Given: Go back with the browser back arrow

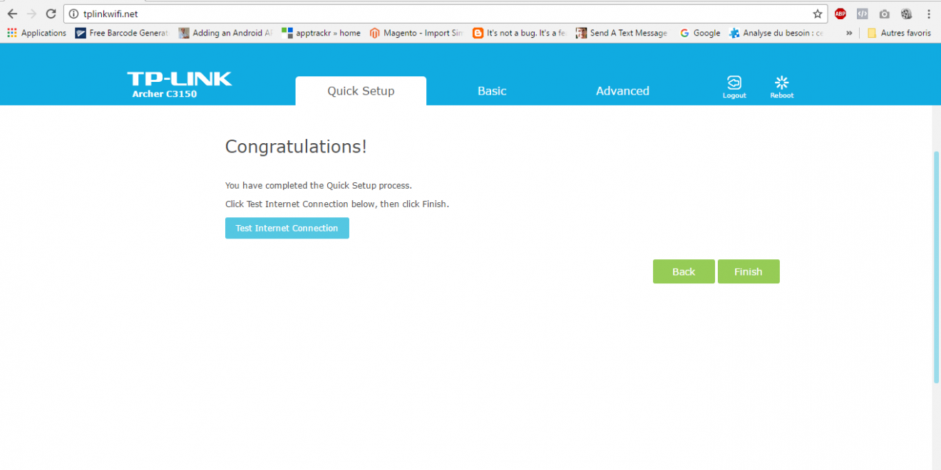Looking at the screenshot, I should pos(12,14).
